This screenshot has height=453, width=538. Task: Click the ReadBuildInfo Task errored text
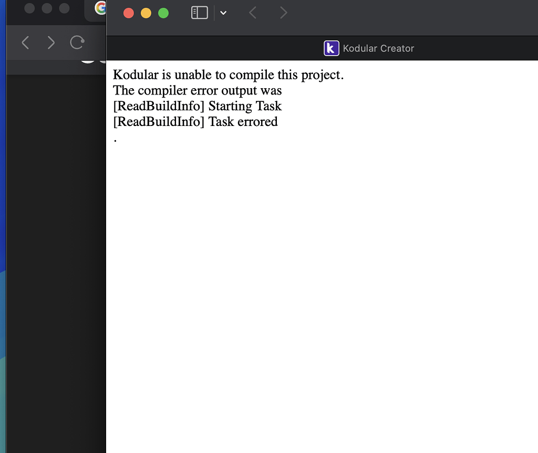coord(195,121)
